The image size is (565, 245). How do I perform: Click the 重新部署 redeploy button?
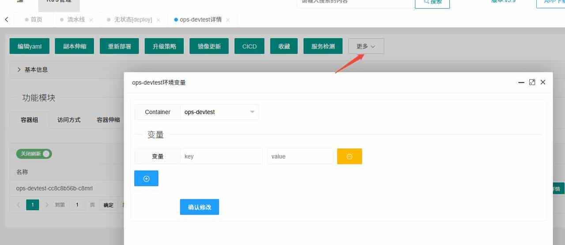(x=119, y=46)
